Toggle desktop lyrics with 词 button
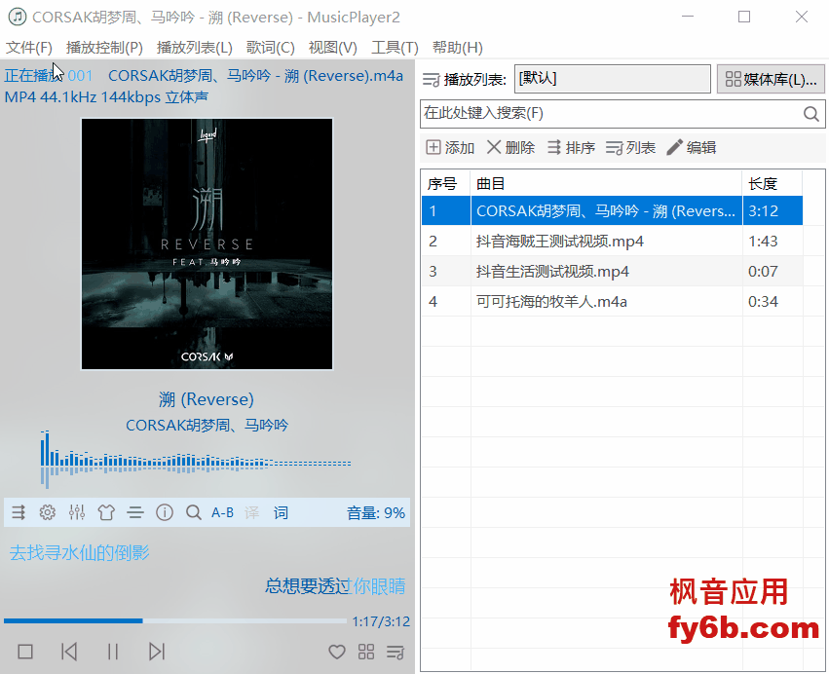Image resolution: width=829 pixels, height=674 pixels. (x=281, y=512)
